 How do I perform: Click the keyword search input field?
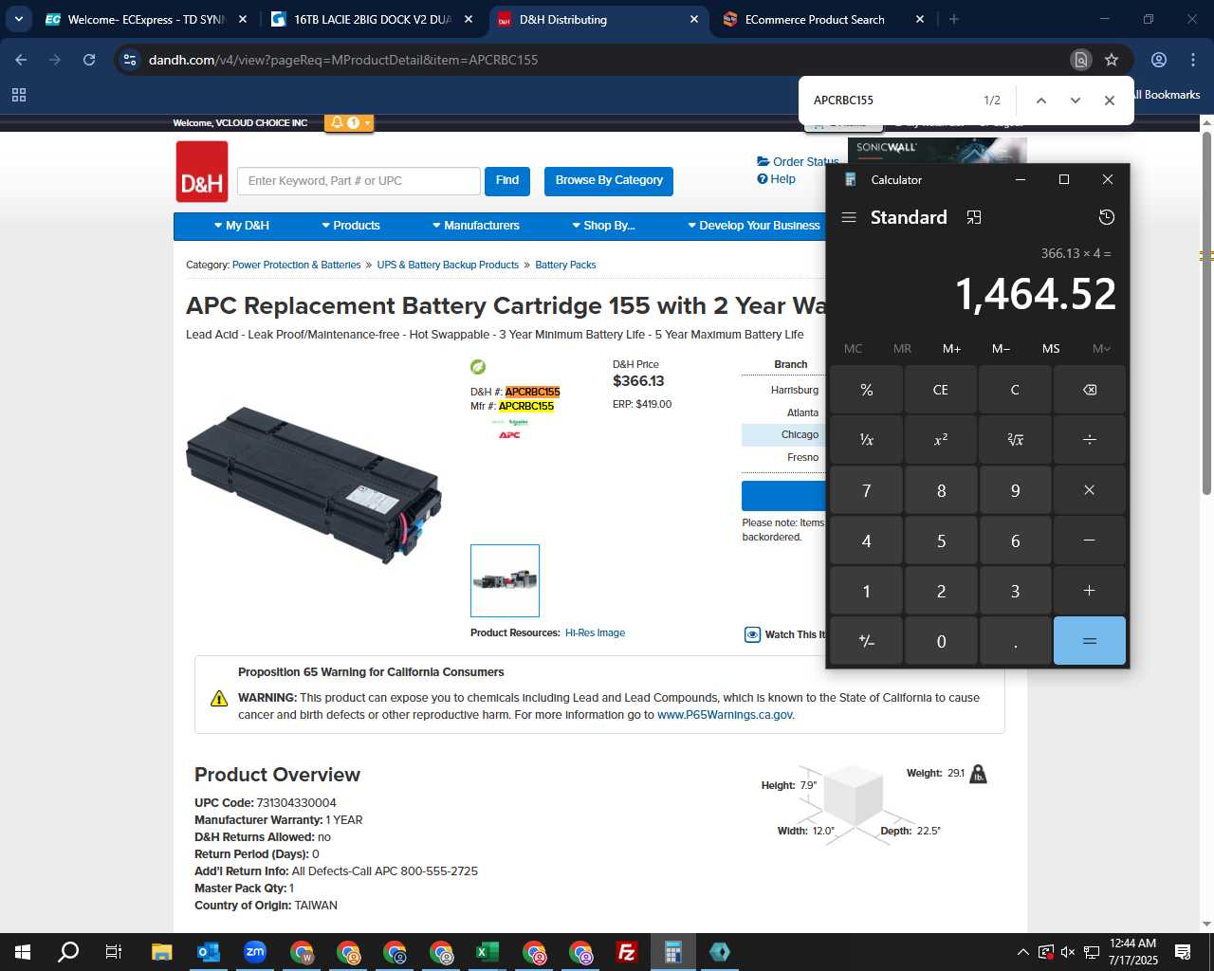(358, 181)
